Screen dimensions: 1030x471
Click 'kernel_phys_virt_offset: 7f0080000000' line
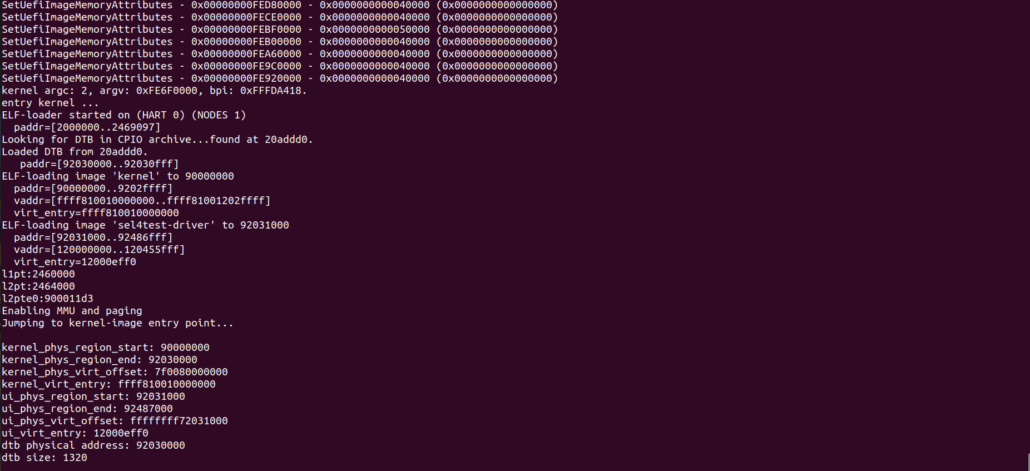point(115,372)
